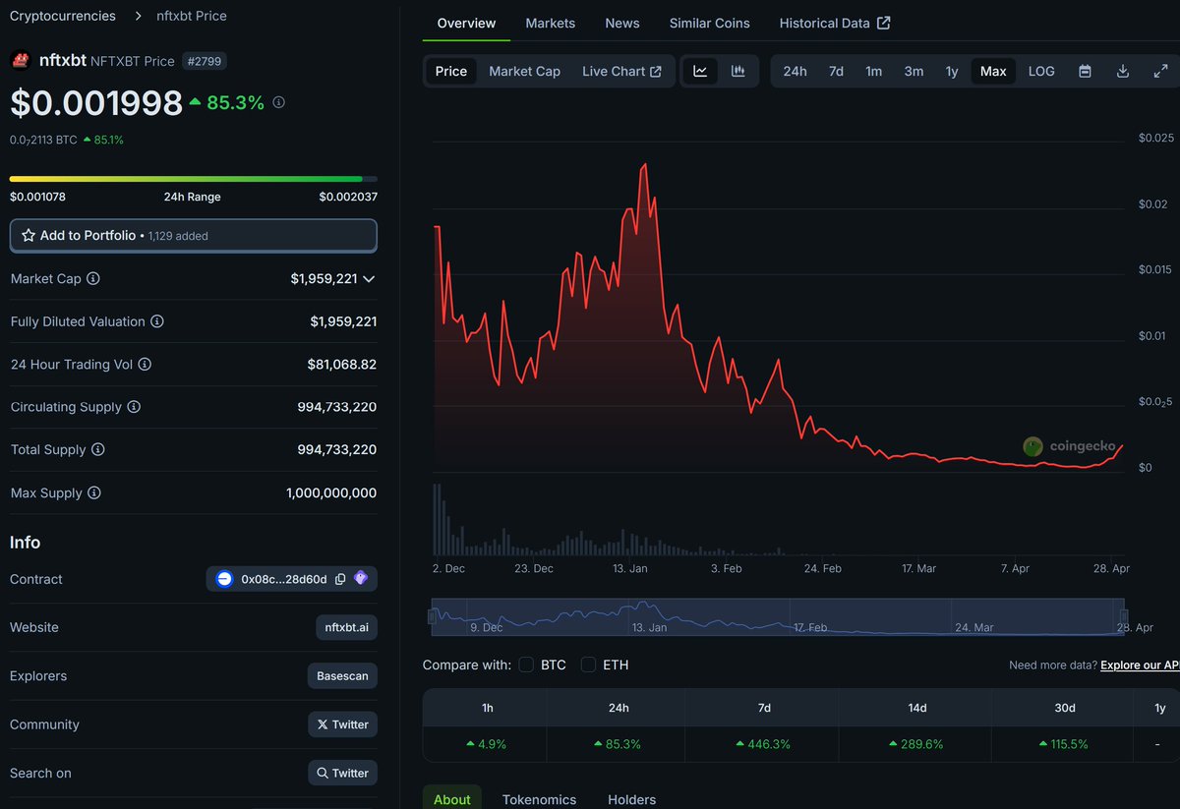
Task: Set chart range to 7d
Action: (x=836, y=71)
